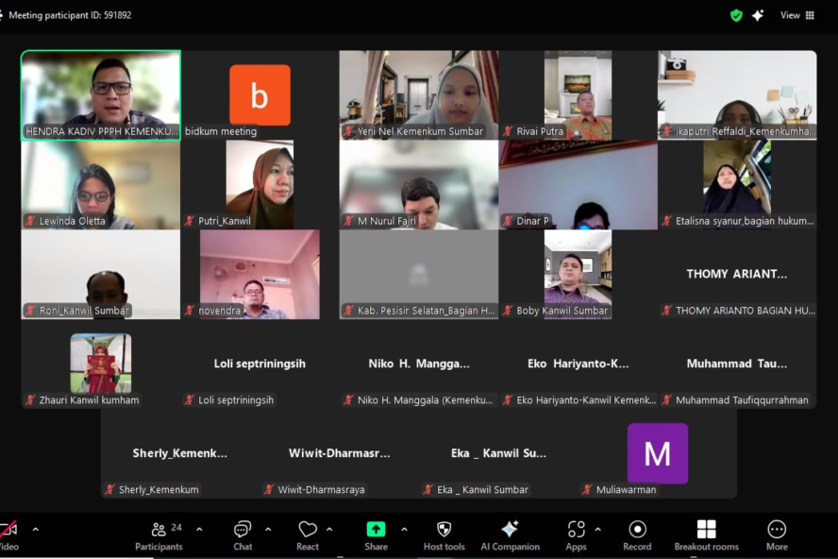Launch AI Companion
Image resolution: width=838 pixels, height=559 pixels.
(510, 534)
